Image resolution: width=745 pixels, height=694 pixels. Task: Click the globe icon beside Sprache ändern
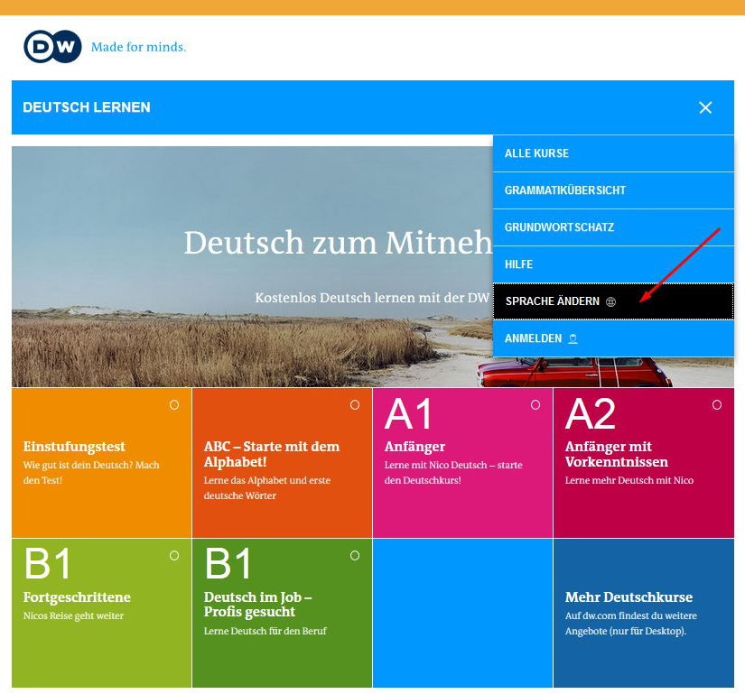(x=611, y=301)
